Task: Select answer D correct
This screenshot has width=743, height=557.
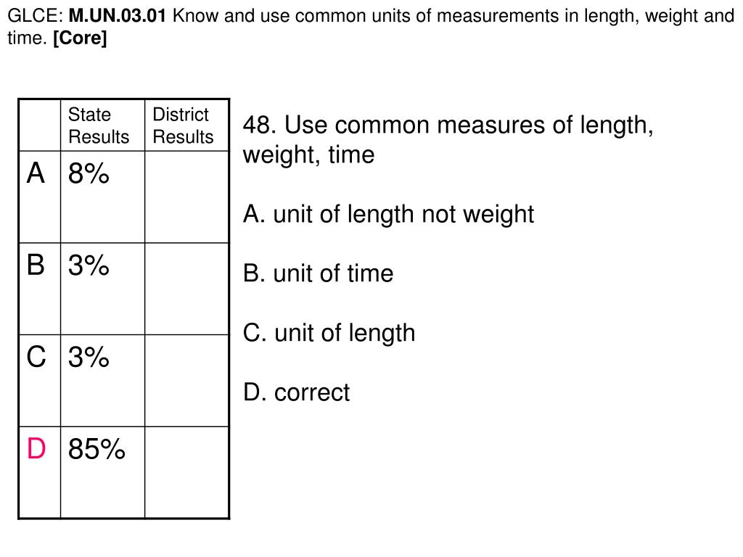Action: point(296,392)
